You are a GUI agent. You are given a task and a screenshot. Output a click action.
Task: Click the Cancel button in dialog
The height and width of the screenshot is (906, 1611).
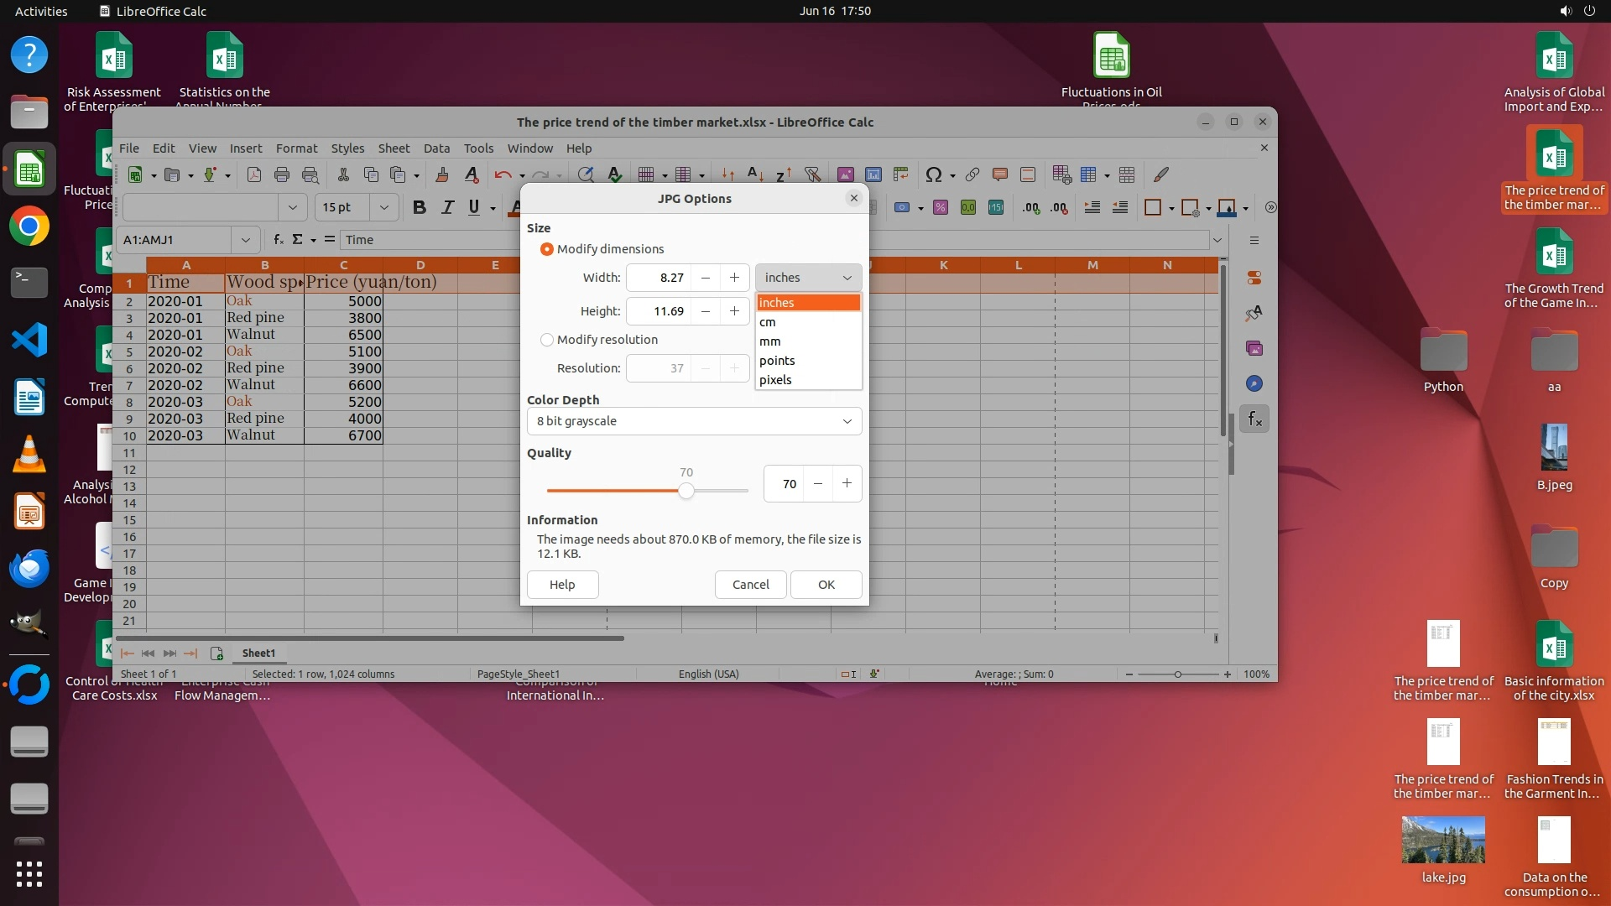click(750, 585)
